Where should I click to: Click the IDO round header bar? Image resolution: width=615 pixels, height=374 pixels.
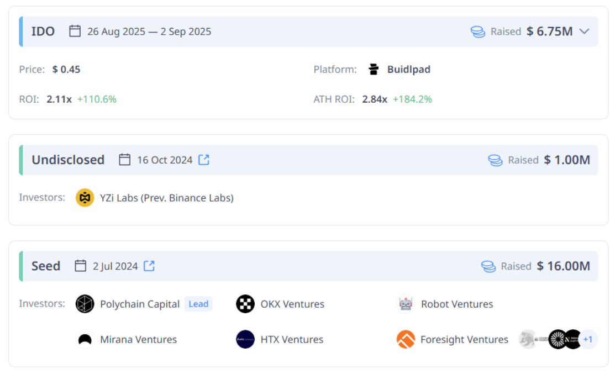[x=308, y=31]
